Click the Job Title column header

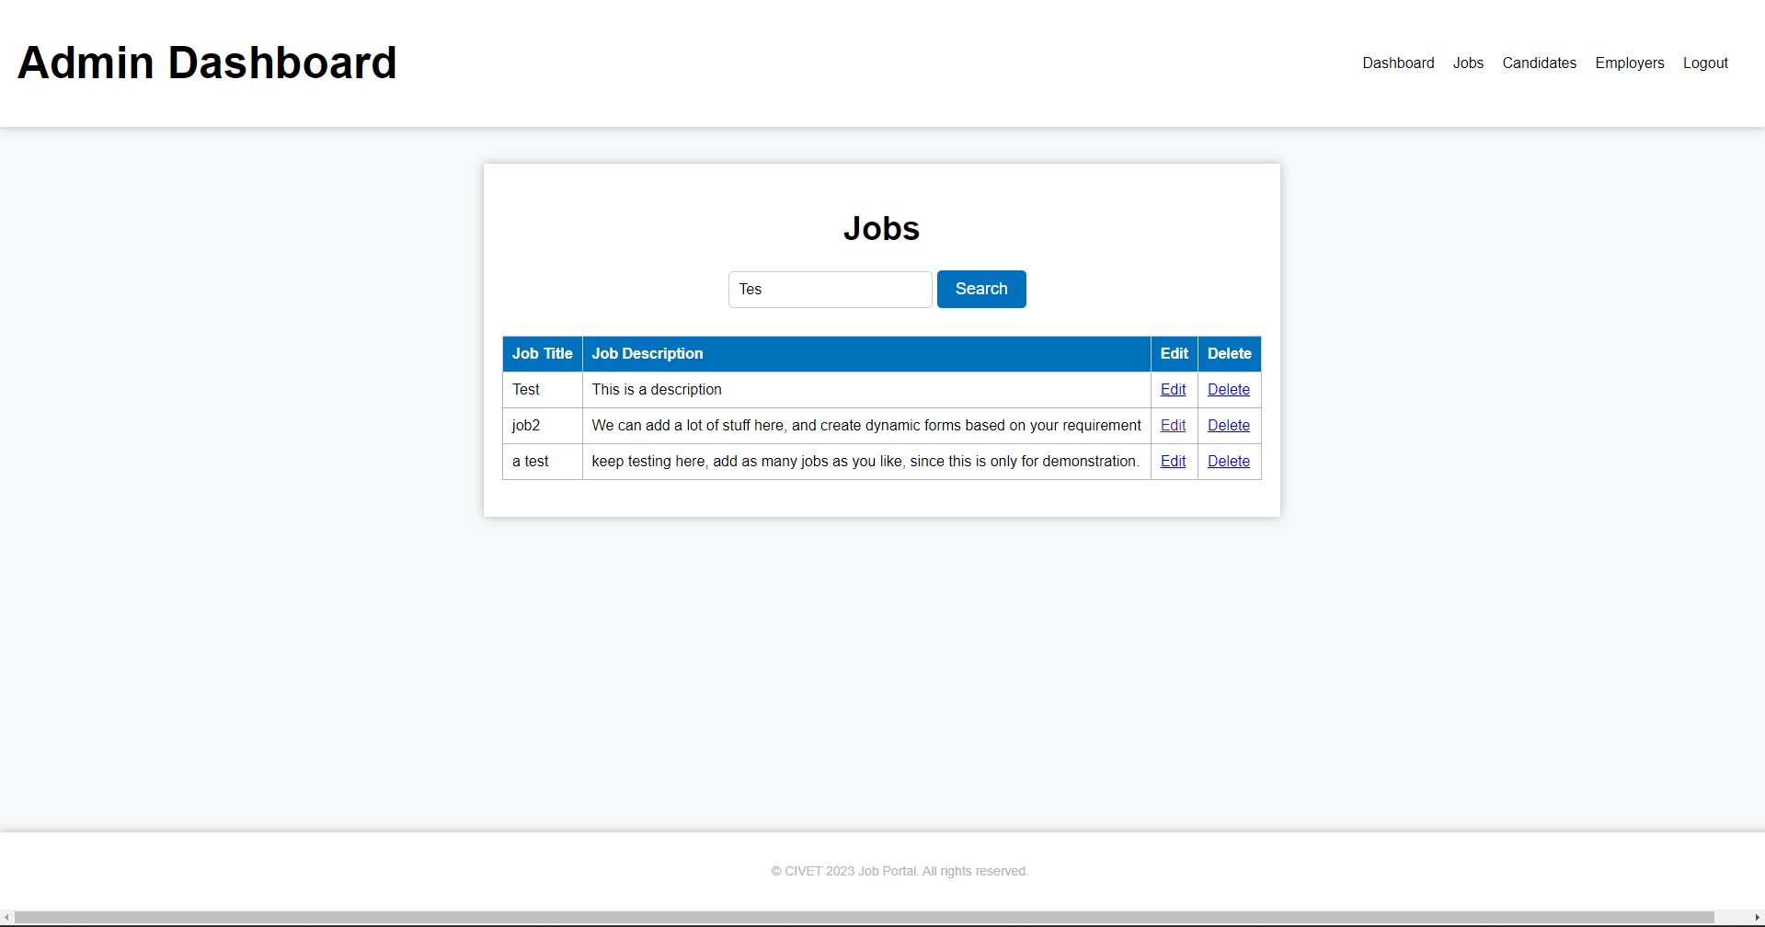tap(542, 353)
